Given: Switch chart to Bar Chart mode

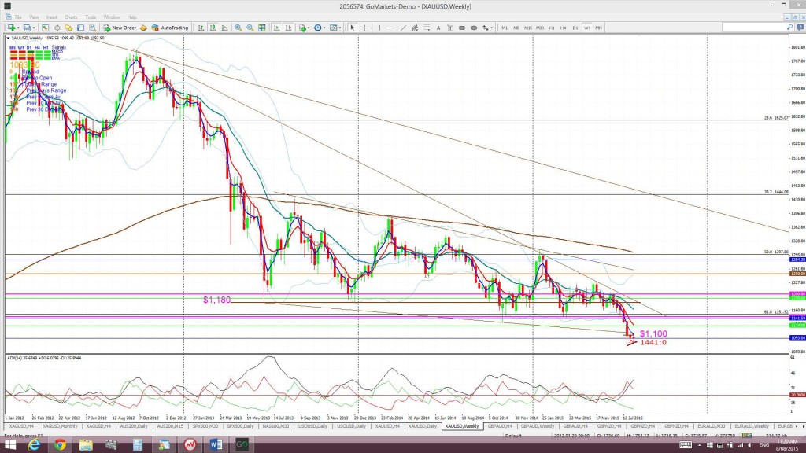Looking at the screenshot, I should [x=201, y=28].
